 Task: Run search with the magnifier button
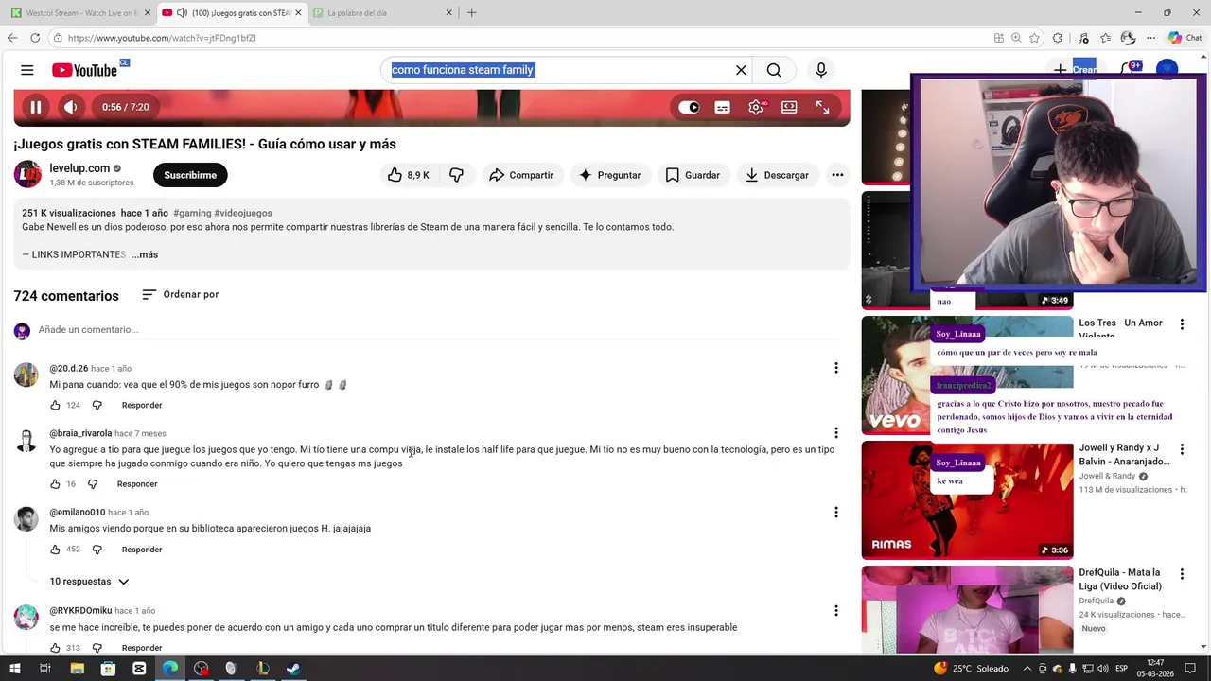pyautogui.click(x=774, y=70)
